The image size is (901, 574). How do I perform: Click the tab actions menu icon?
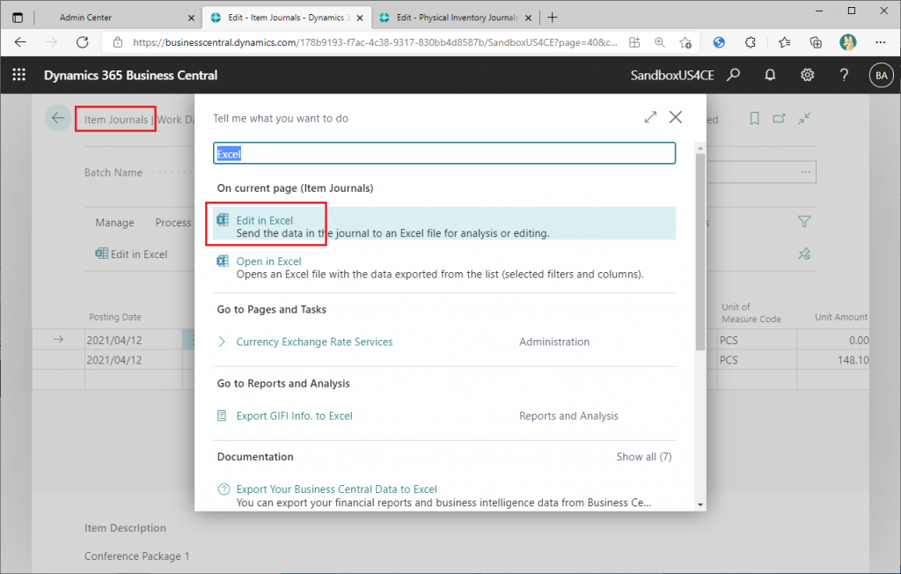pyautogui.click(x=18, y=18)
